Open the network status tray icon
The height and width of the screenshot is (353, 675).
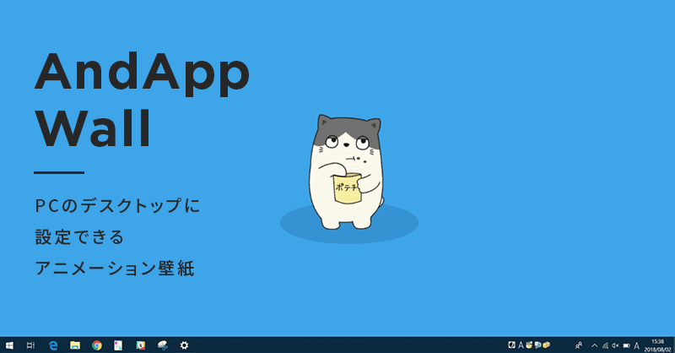(605, 345)
